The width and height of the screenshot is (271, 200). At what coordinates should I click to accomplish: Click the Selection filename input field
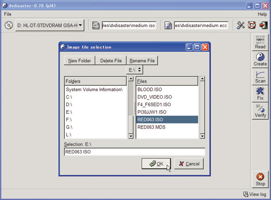(134, 152)
